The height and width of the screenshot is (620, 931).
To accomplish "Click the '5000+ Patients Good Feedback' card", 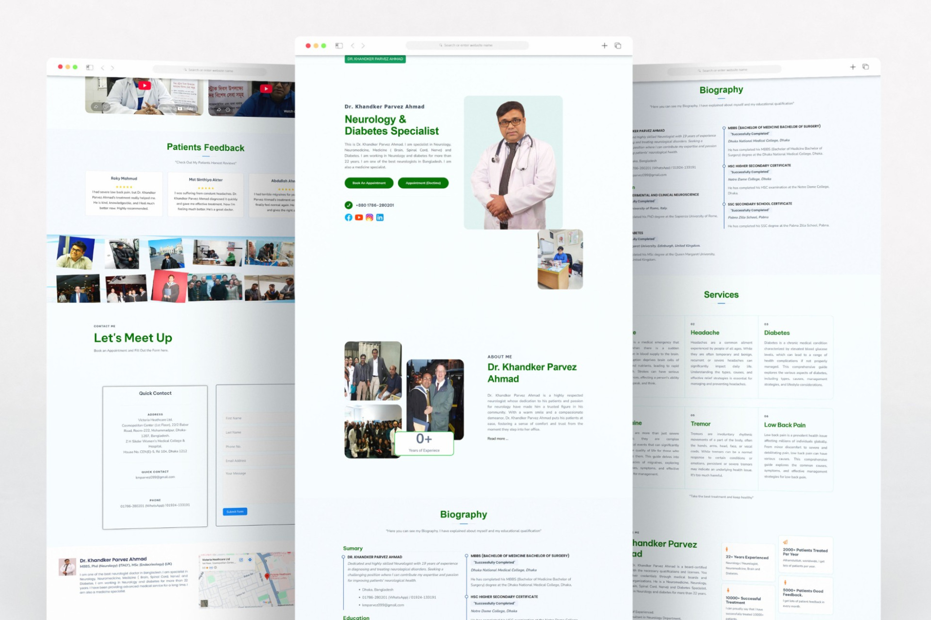I will pos(805,596).
